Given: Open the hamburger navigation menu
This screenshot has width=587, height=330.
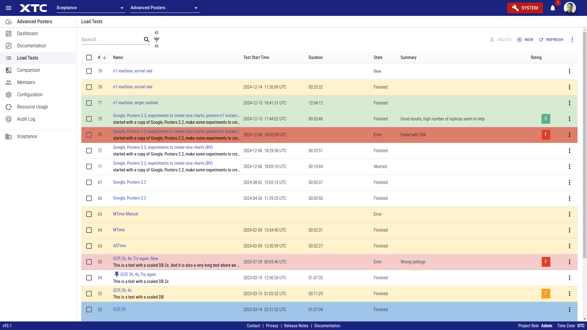Looking at the screenshot, I should tap(9, 8).
